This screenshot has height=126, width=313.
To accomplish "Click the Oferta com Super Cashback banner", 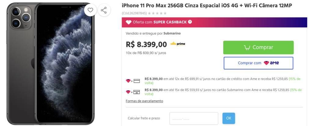I will (214, 22).
